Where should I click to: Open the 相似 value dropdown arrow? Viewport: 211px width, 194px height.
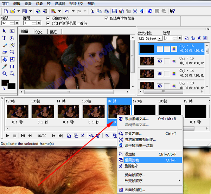tap(17, 23)
